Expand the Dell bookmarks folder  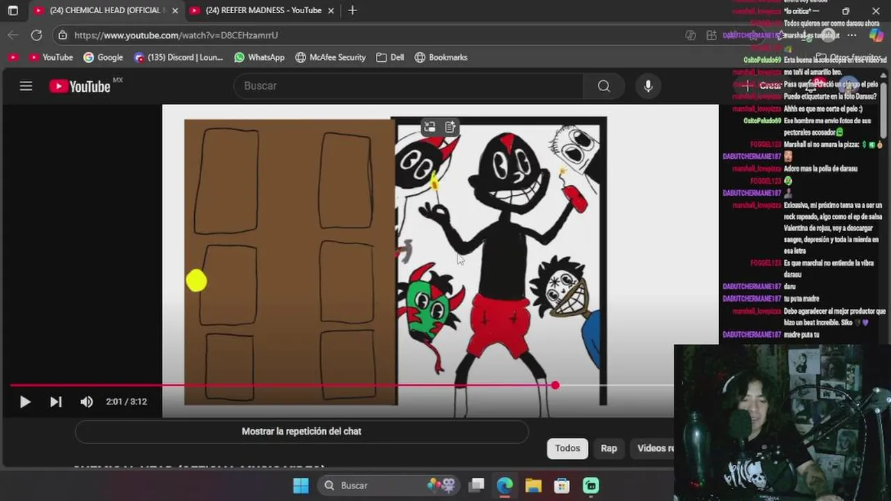390,57
